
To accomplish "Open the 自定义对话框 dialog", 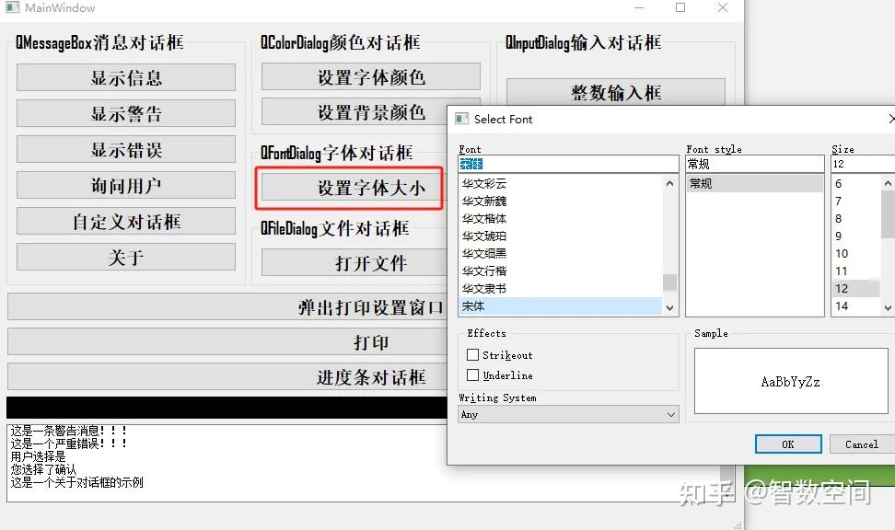I will coord(124,221).
